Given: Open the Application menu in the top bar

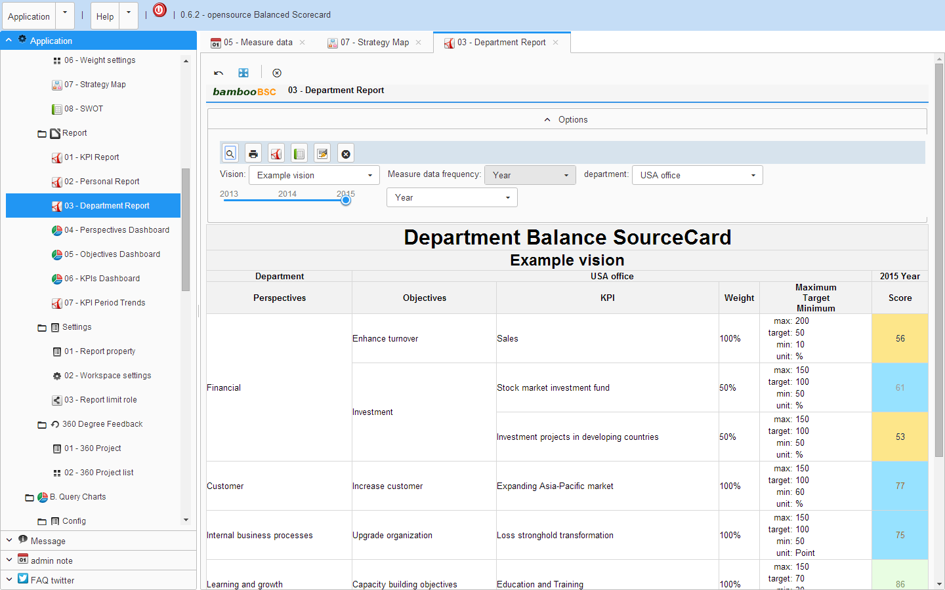Looking at the screenshot, I should click(28, 16).
